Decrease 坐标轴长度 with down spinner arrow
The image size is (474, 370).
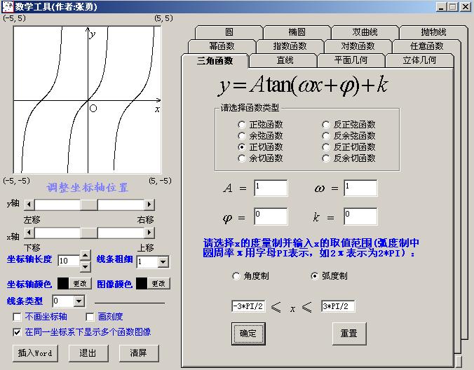(86, 266)
